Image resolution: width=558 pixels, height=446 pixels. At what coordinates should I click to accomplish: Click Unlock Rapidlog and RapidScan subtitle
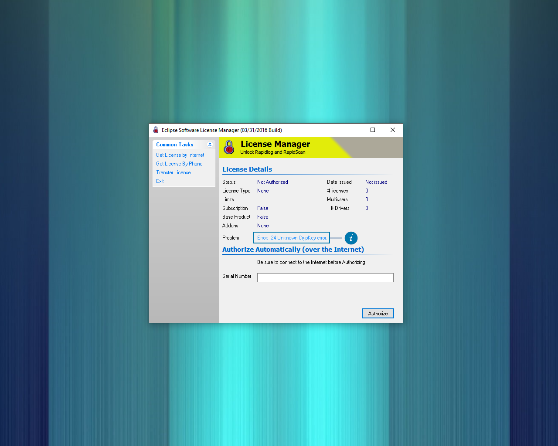[273, 152]
